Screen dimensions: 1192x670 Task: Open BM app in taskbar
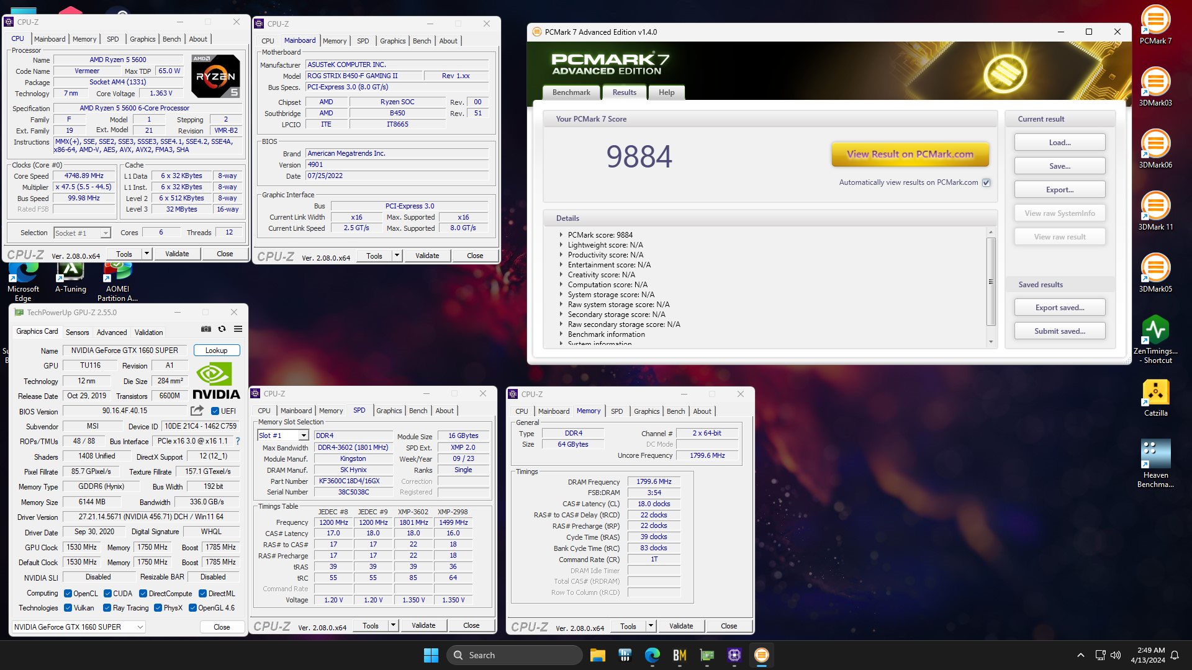(x=679, y=655)
